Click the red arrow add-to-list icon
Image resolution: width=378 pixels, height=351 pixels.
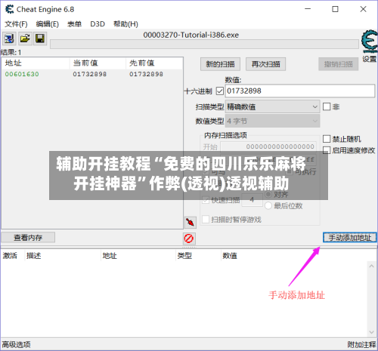[190, 223]
